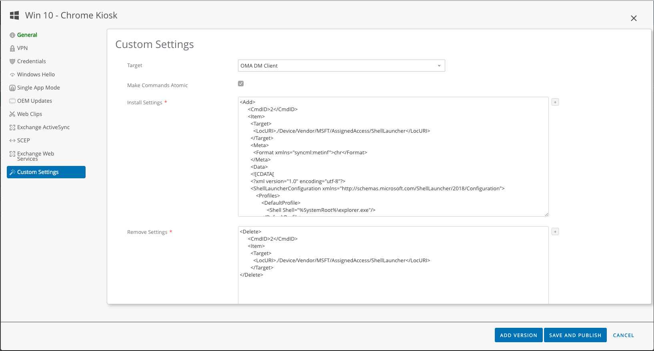Screen dimensions: 654x351
Task: Click the Install Settings LocURI line
Action: [342, 131]
